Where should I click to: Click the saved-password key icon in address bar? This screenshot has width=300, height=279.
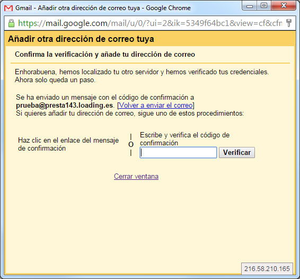click(x=289, y=23)
